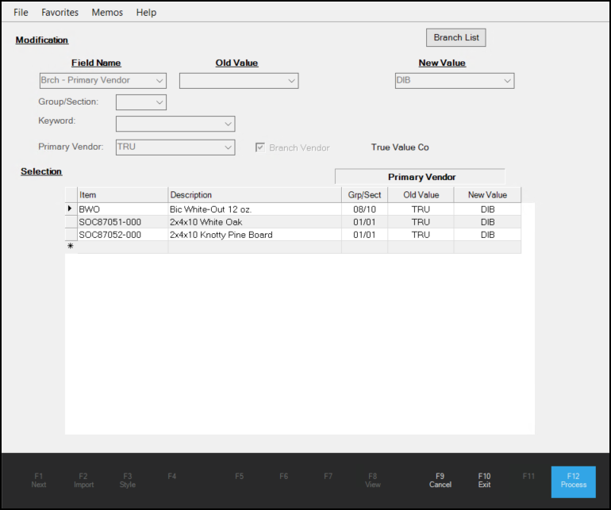Click the F8 View function key
This screenshot has height=510, width=611.
(x=372, y=481)
